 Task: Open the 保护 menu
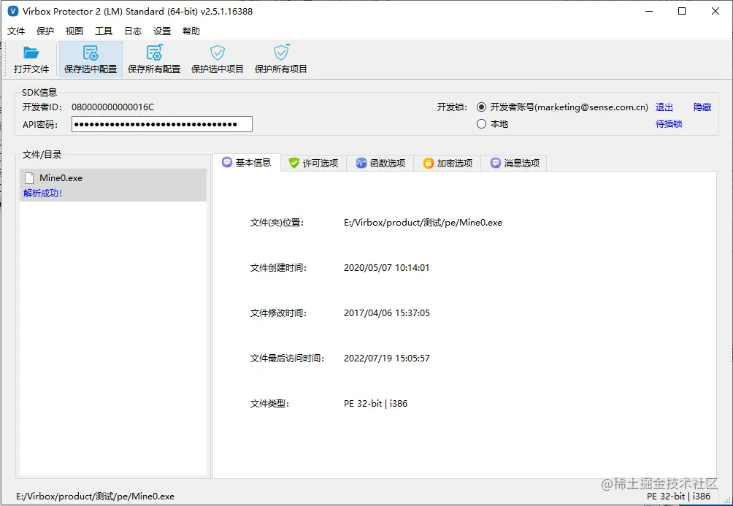point(45,31)
